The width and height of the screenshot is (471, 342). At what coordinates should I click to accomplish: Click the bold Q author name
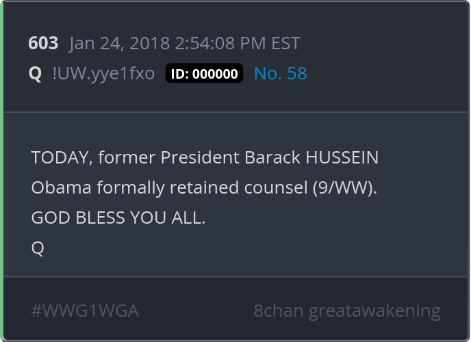point(36,73)
